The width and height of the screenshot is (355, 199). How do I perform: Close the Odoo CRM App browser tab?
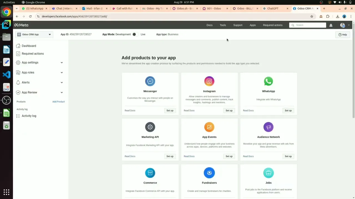coord(318,9)
